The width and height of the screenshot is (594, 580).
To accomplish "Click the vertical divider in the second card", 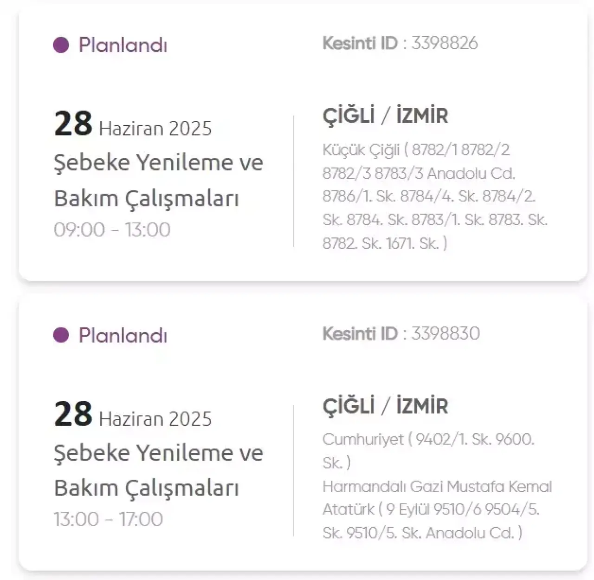I will click(294, 471).
